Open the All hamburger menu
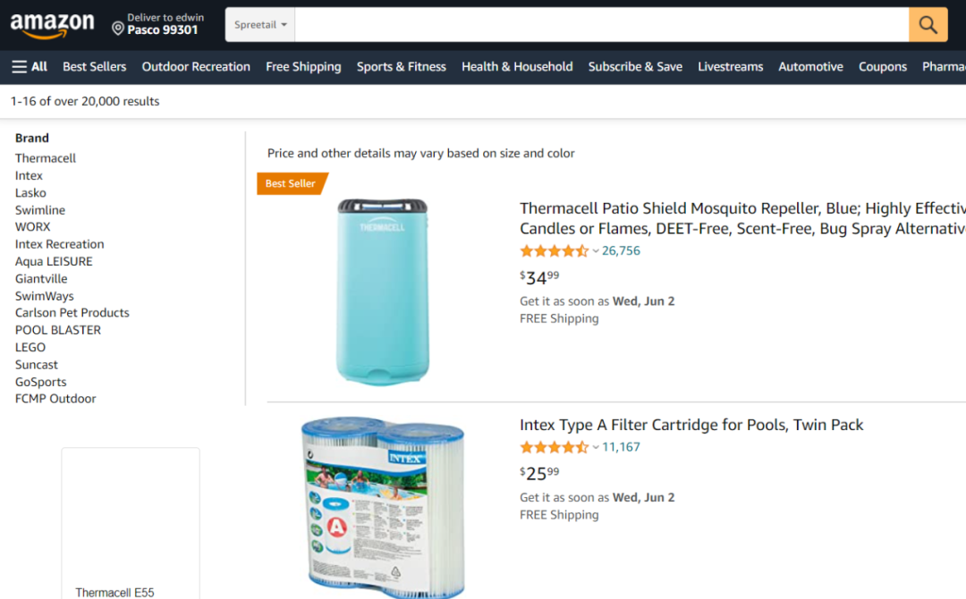 (30, 66)
